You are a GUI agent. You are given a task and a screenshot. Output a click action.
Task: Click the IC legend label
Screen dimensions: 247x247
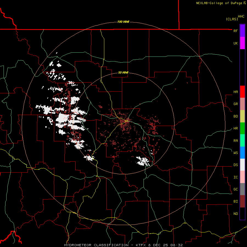(x=235, y=177)
